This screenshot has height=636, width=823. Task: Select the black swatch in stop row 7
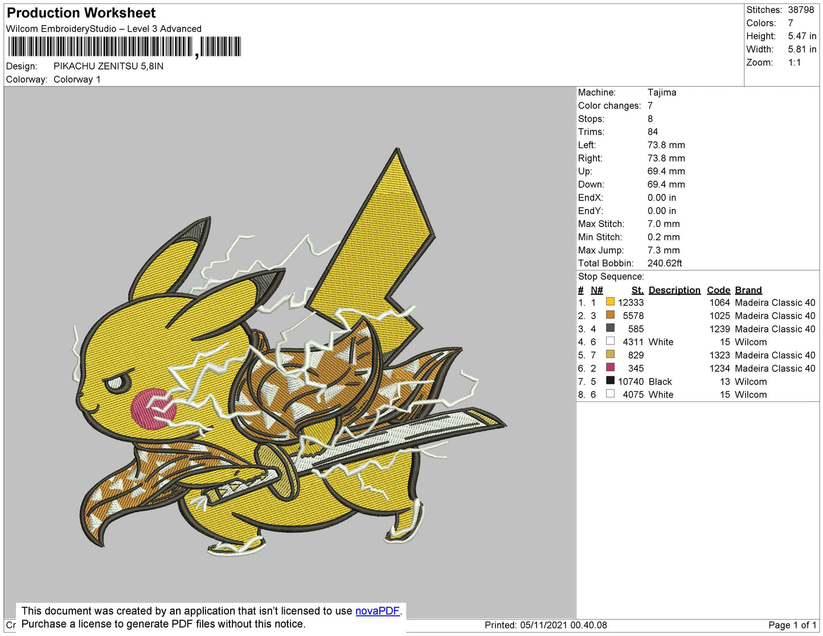point(610,380)
